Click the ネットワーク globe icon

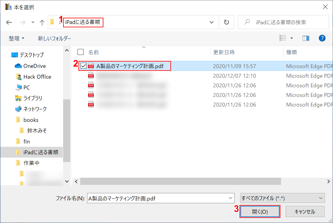(18, 109)
